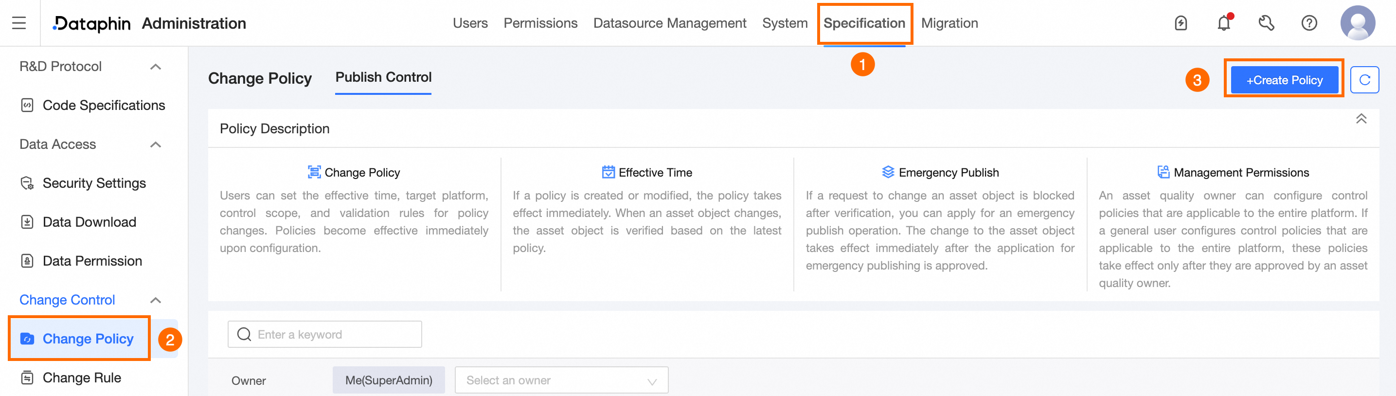Go to Datasource Management menu
Image resolution: width=1396 pixels, height=396 pixels.
pos(669,23)
